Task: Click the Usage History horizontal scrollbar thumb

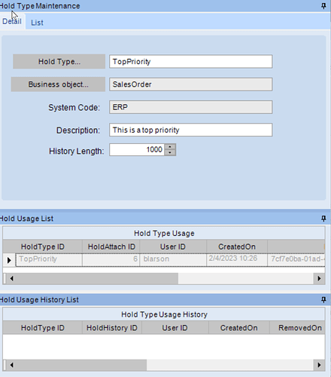Action: 81,365
